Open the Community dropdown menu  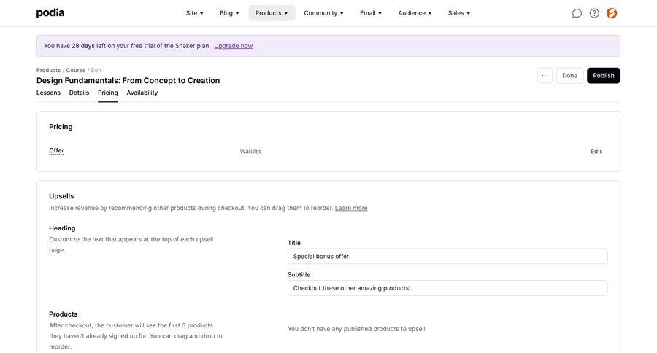click(323, 13)
